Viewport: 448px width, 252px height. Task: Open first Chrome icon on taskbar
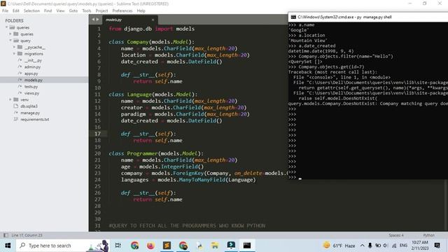[134, 246]
